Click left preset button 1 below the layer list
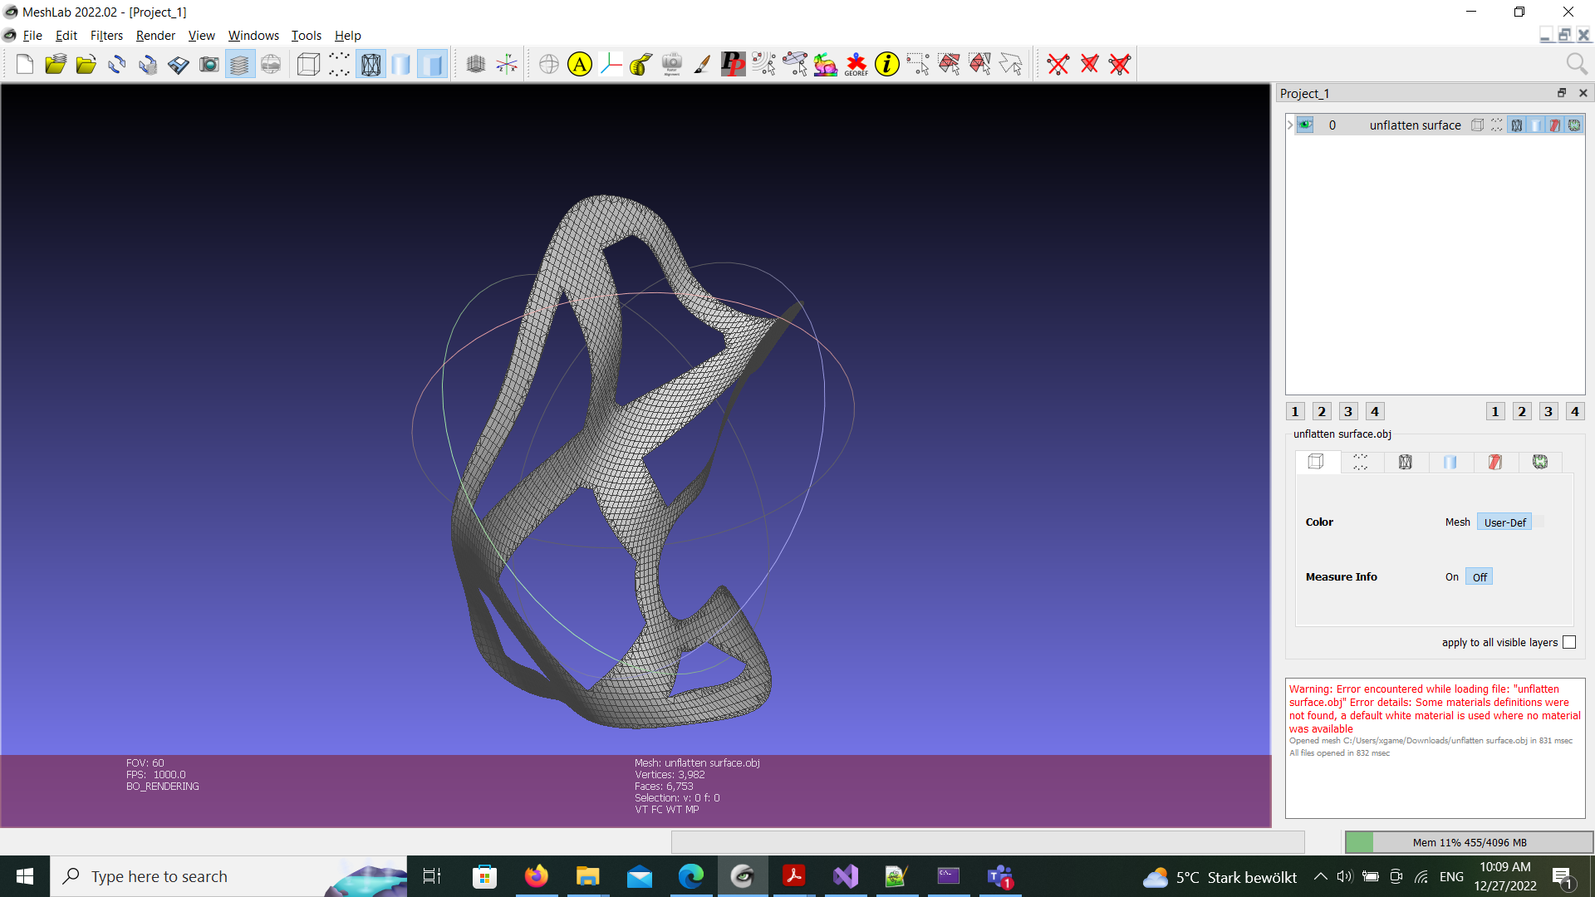This screenshot has height=897, width=1595. click(1295, 411)
